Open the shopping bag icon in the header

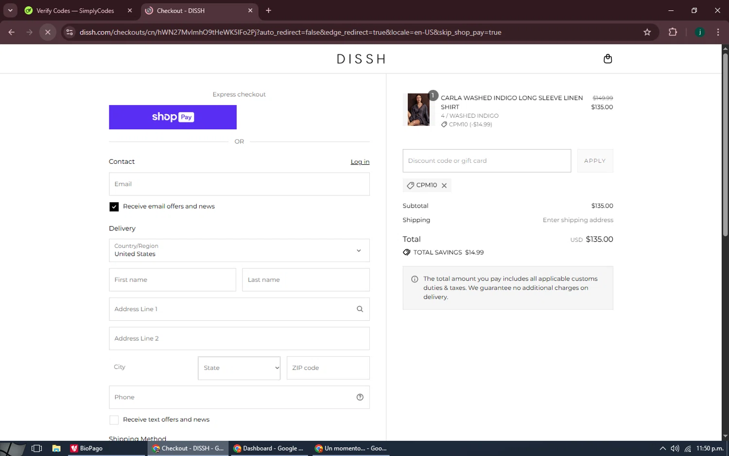pos(607,59)
